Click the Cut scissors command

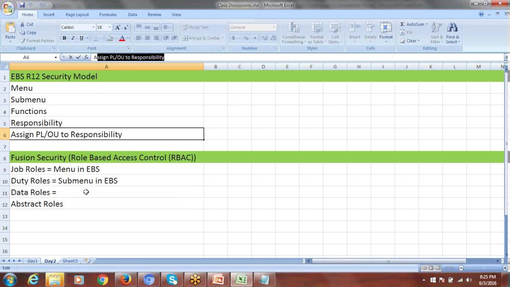click(x=27, y=24)
